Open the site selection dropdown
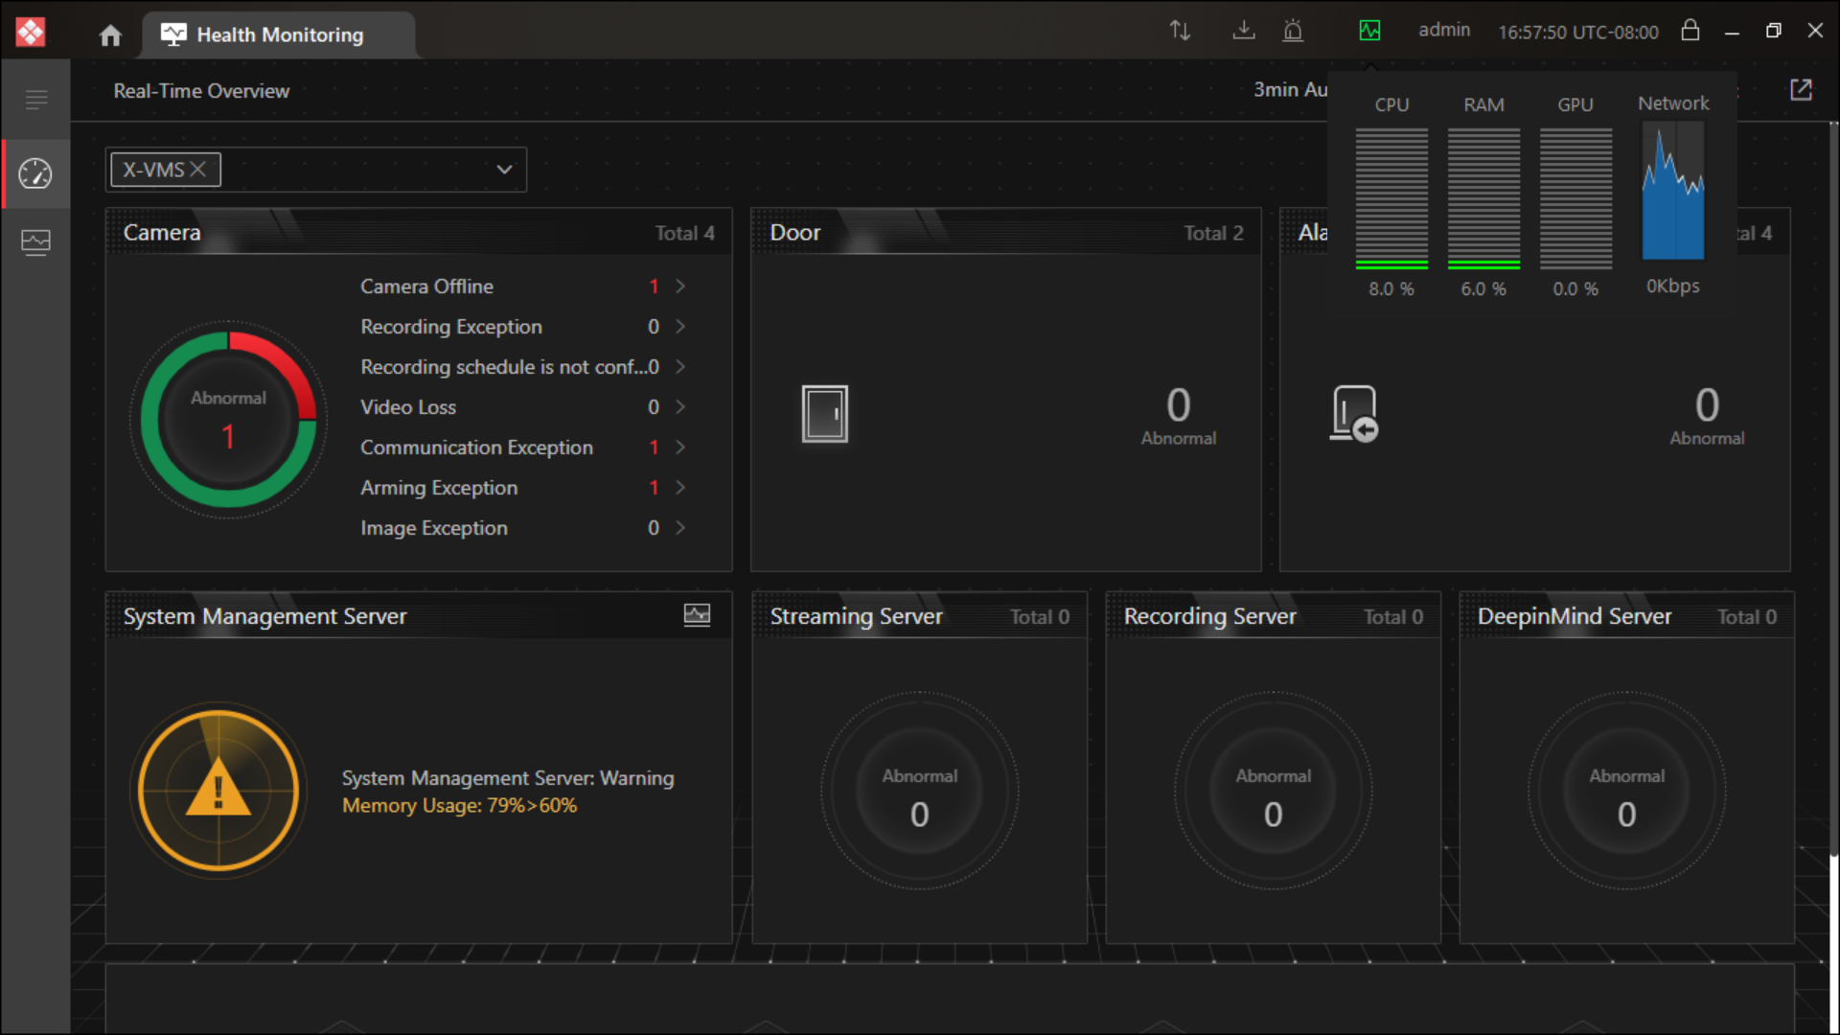 (x=504, y=169)
